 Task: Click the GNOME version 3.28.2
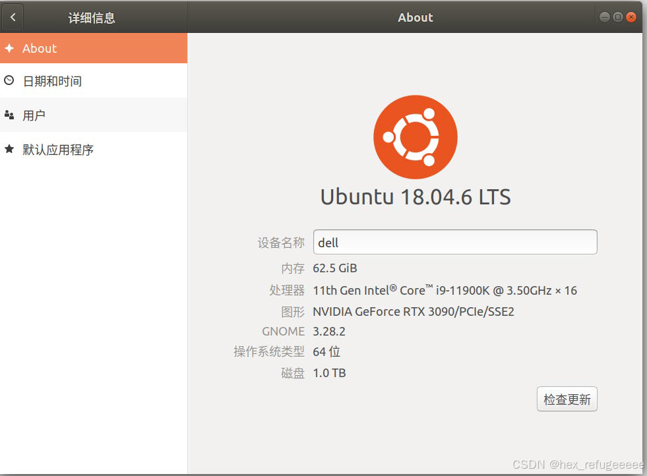tap(329, 331)
